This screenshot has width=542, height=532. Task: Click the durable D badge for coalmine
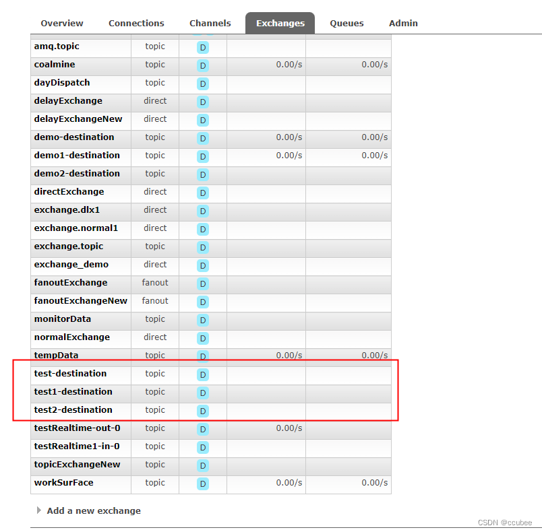203,65
